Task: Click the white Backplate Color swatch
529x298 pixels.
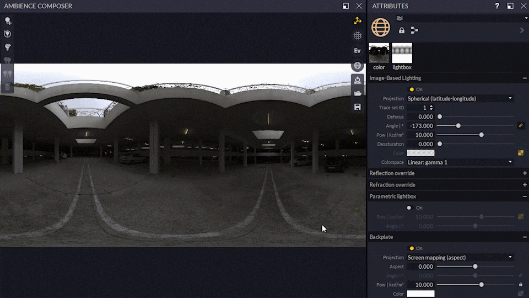Action: [x=420, y=294]
